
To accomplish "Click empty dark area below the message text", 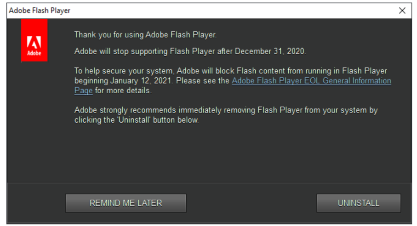I will pyautogui.click(x=209, y=154).
